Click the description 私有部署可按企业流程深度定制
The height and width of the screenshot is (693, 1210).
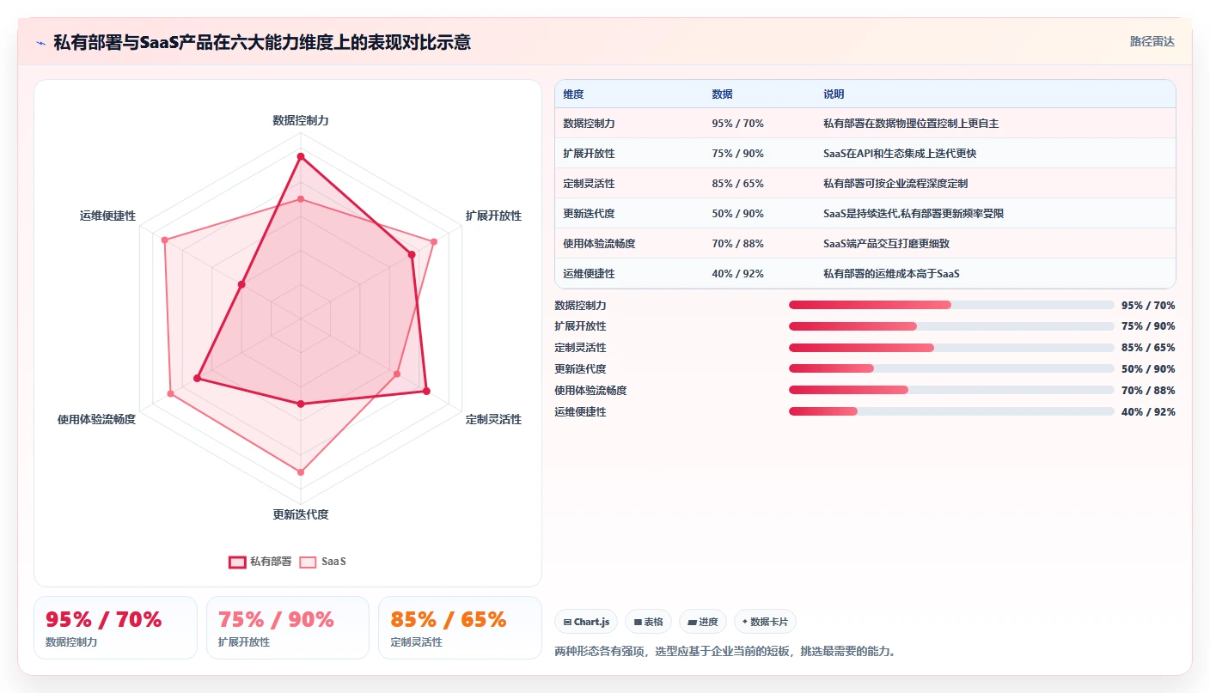(895, 184)
